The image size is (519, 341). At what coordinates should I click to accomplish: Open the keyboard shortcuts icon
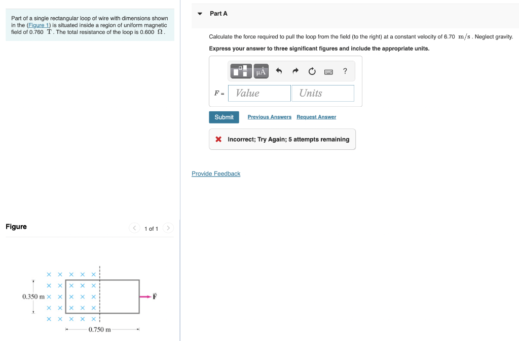[328, 71]
